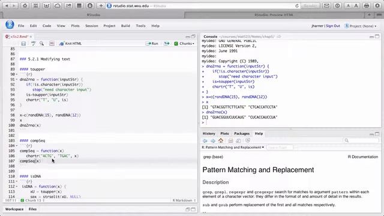Reload the page in Safari
Image resolution: width=384 pixels, height=216 pixels.
pyautogui.click(x=297, y=6)
